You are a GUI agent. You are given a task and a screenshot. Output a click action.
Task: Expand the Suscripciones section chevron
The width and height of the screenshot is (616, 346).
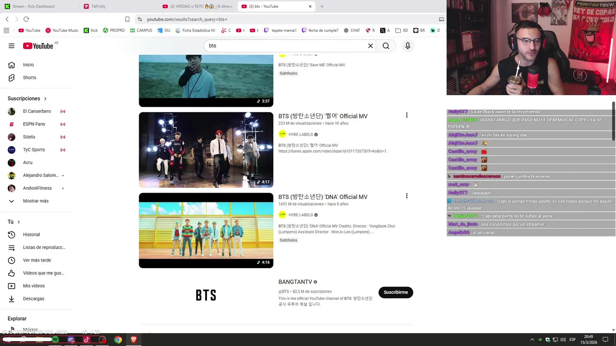(x=45, y=99)
